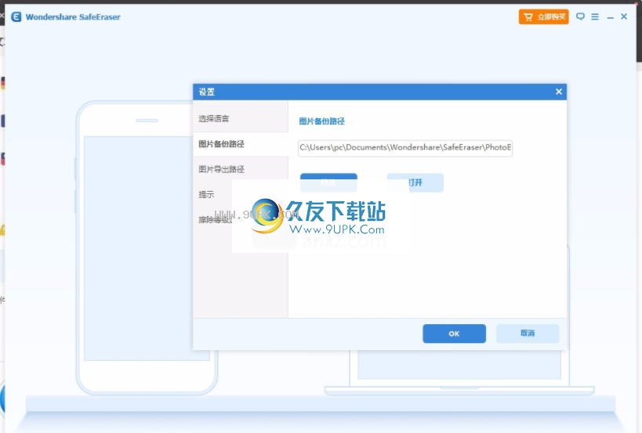Open the hamburger menu icon
642x433 pixels.
(x=595, y=16)
